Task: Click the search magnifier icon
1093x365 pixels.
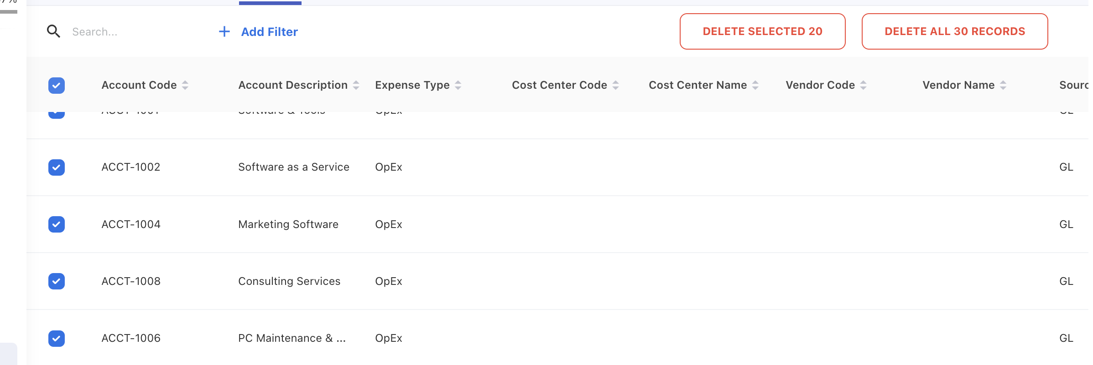Action: pos(53,31)
